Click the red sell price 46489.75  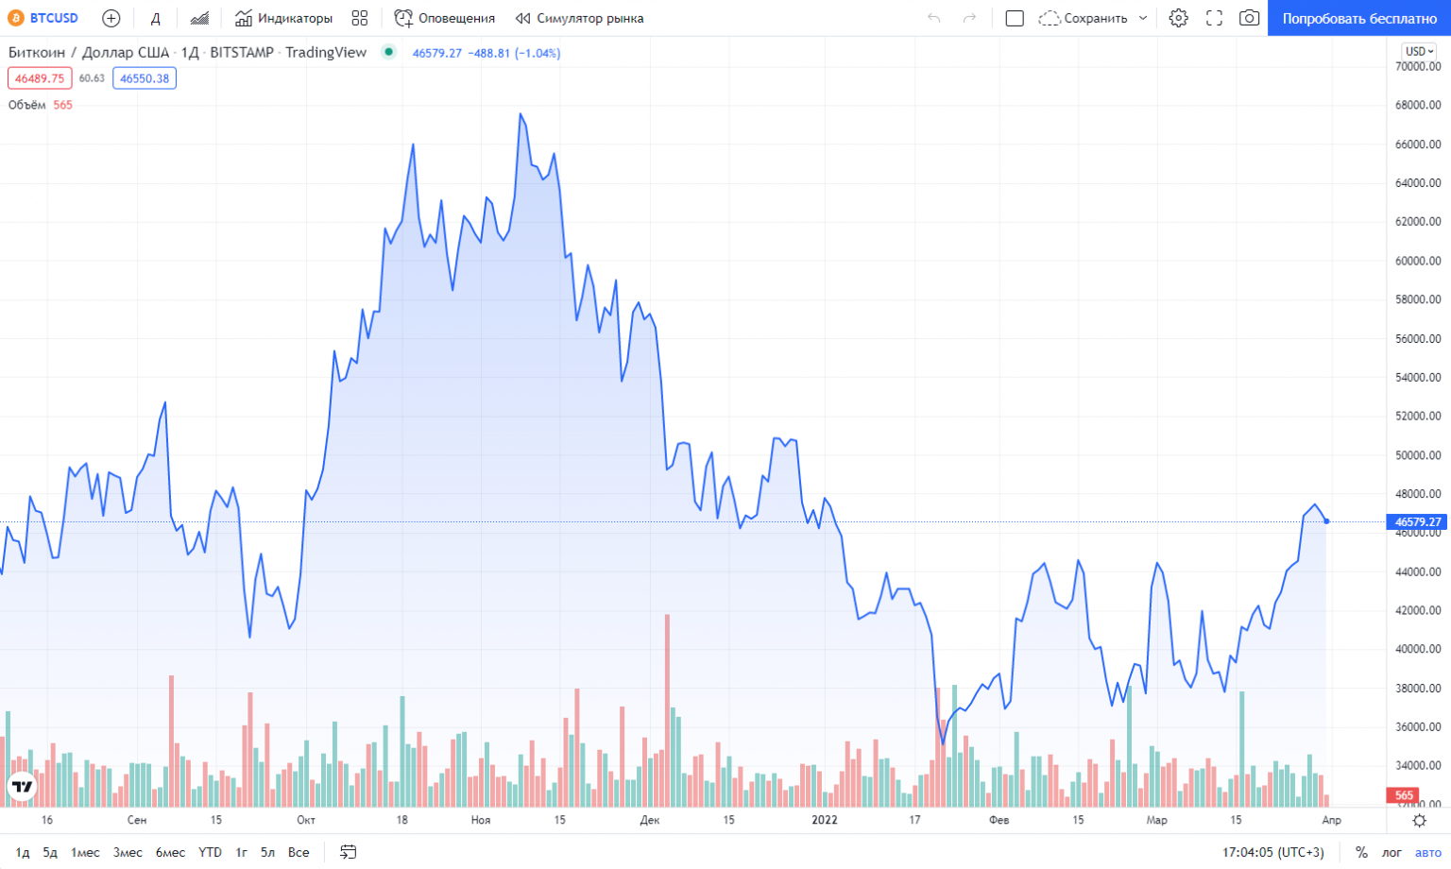pos(40,78)
